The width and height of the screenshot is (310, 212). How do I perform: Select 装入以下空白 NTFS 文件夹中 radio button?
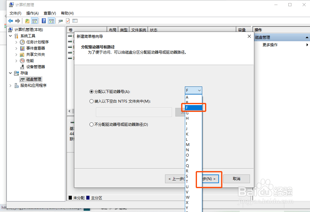(91, 101)
